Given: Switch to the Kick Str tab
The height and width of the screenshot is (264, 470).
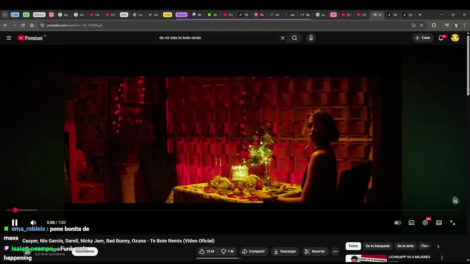Looking at the screenshot, I should tap(212, 15).
